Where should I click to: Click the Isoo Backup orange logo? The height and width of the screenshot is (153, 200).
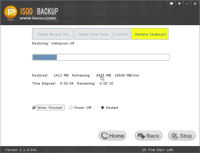pos(10,12)
